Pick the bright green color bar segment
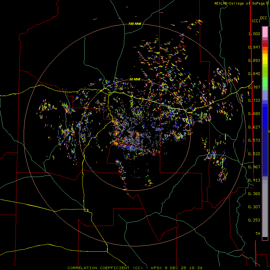Viewport: 270px width, 270px height. pyautogui.click(x=265, y=82)
